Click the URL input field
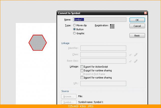Image resolution: width=161 pixels, height=108 pixels. (x=103, y=83)
